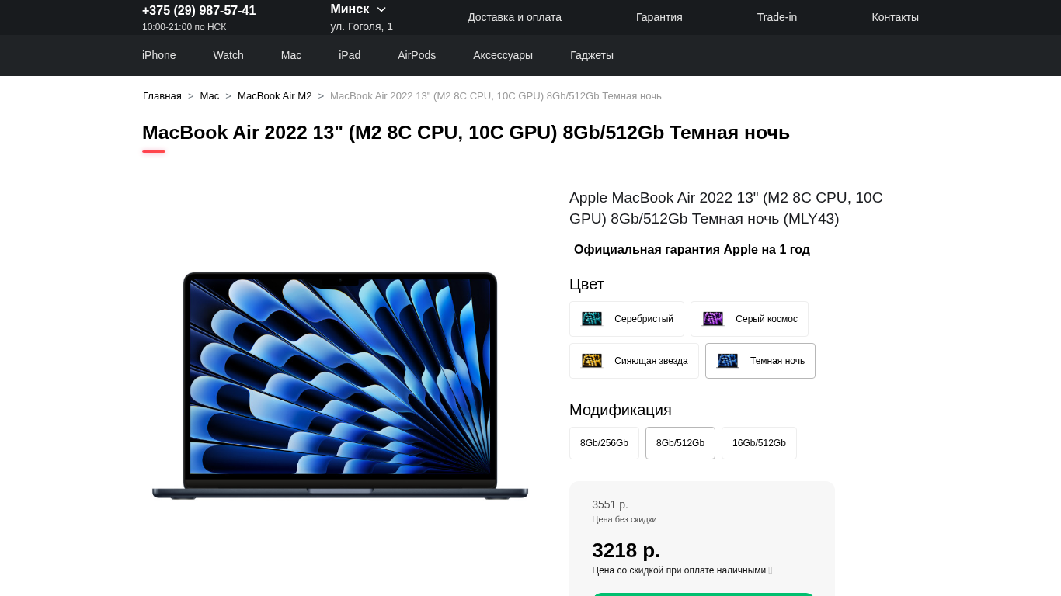The width and height of the screenshot is (1061, 596).
Task: Expand the Минск city dropdown chevron
Action: pos(381,9)
